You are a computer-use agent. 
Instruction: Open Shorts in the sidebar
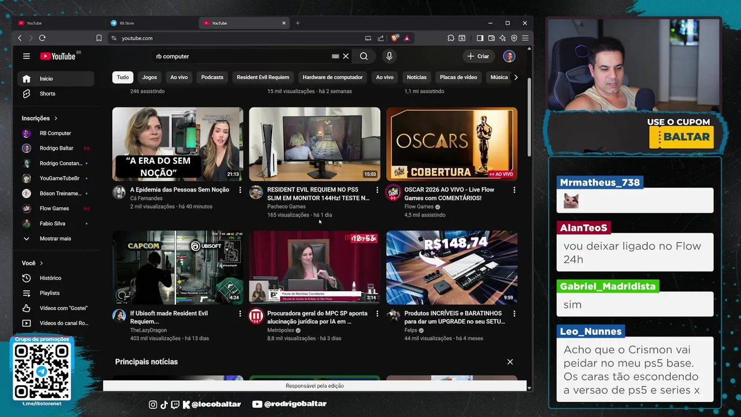pos(56,94)
